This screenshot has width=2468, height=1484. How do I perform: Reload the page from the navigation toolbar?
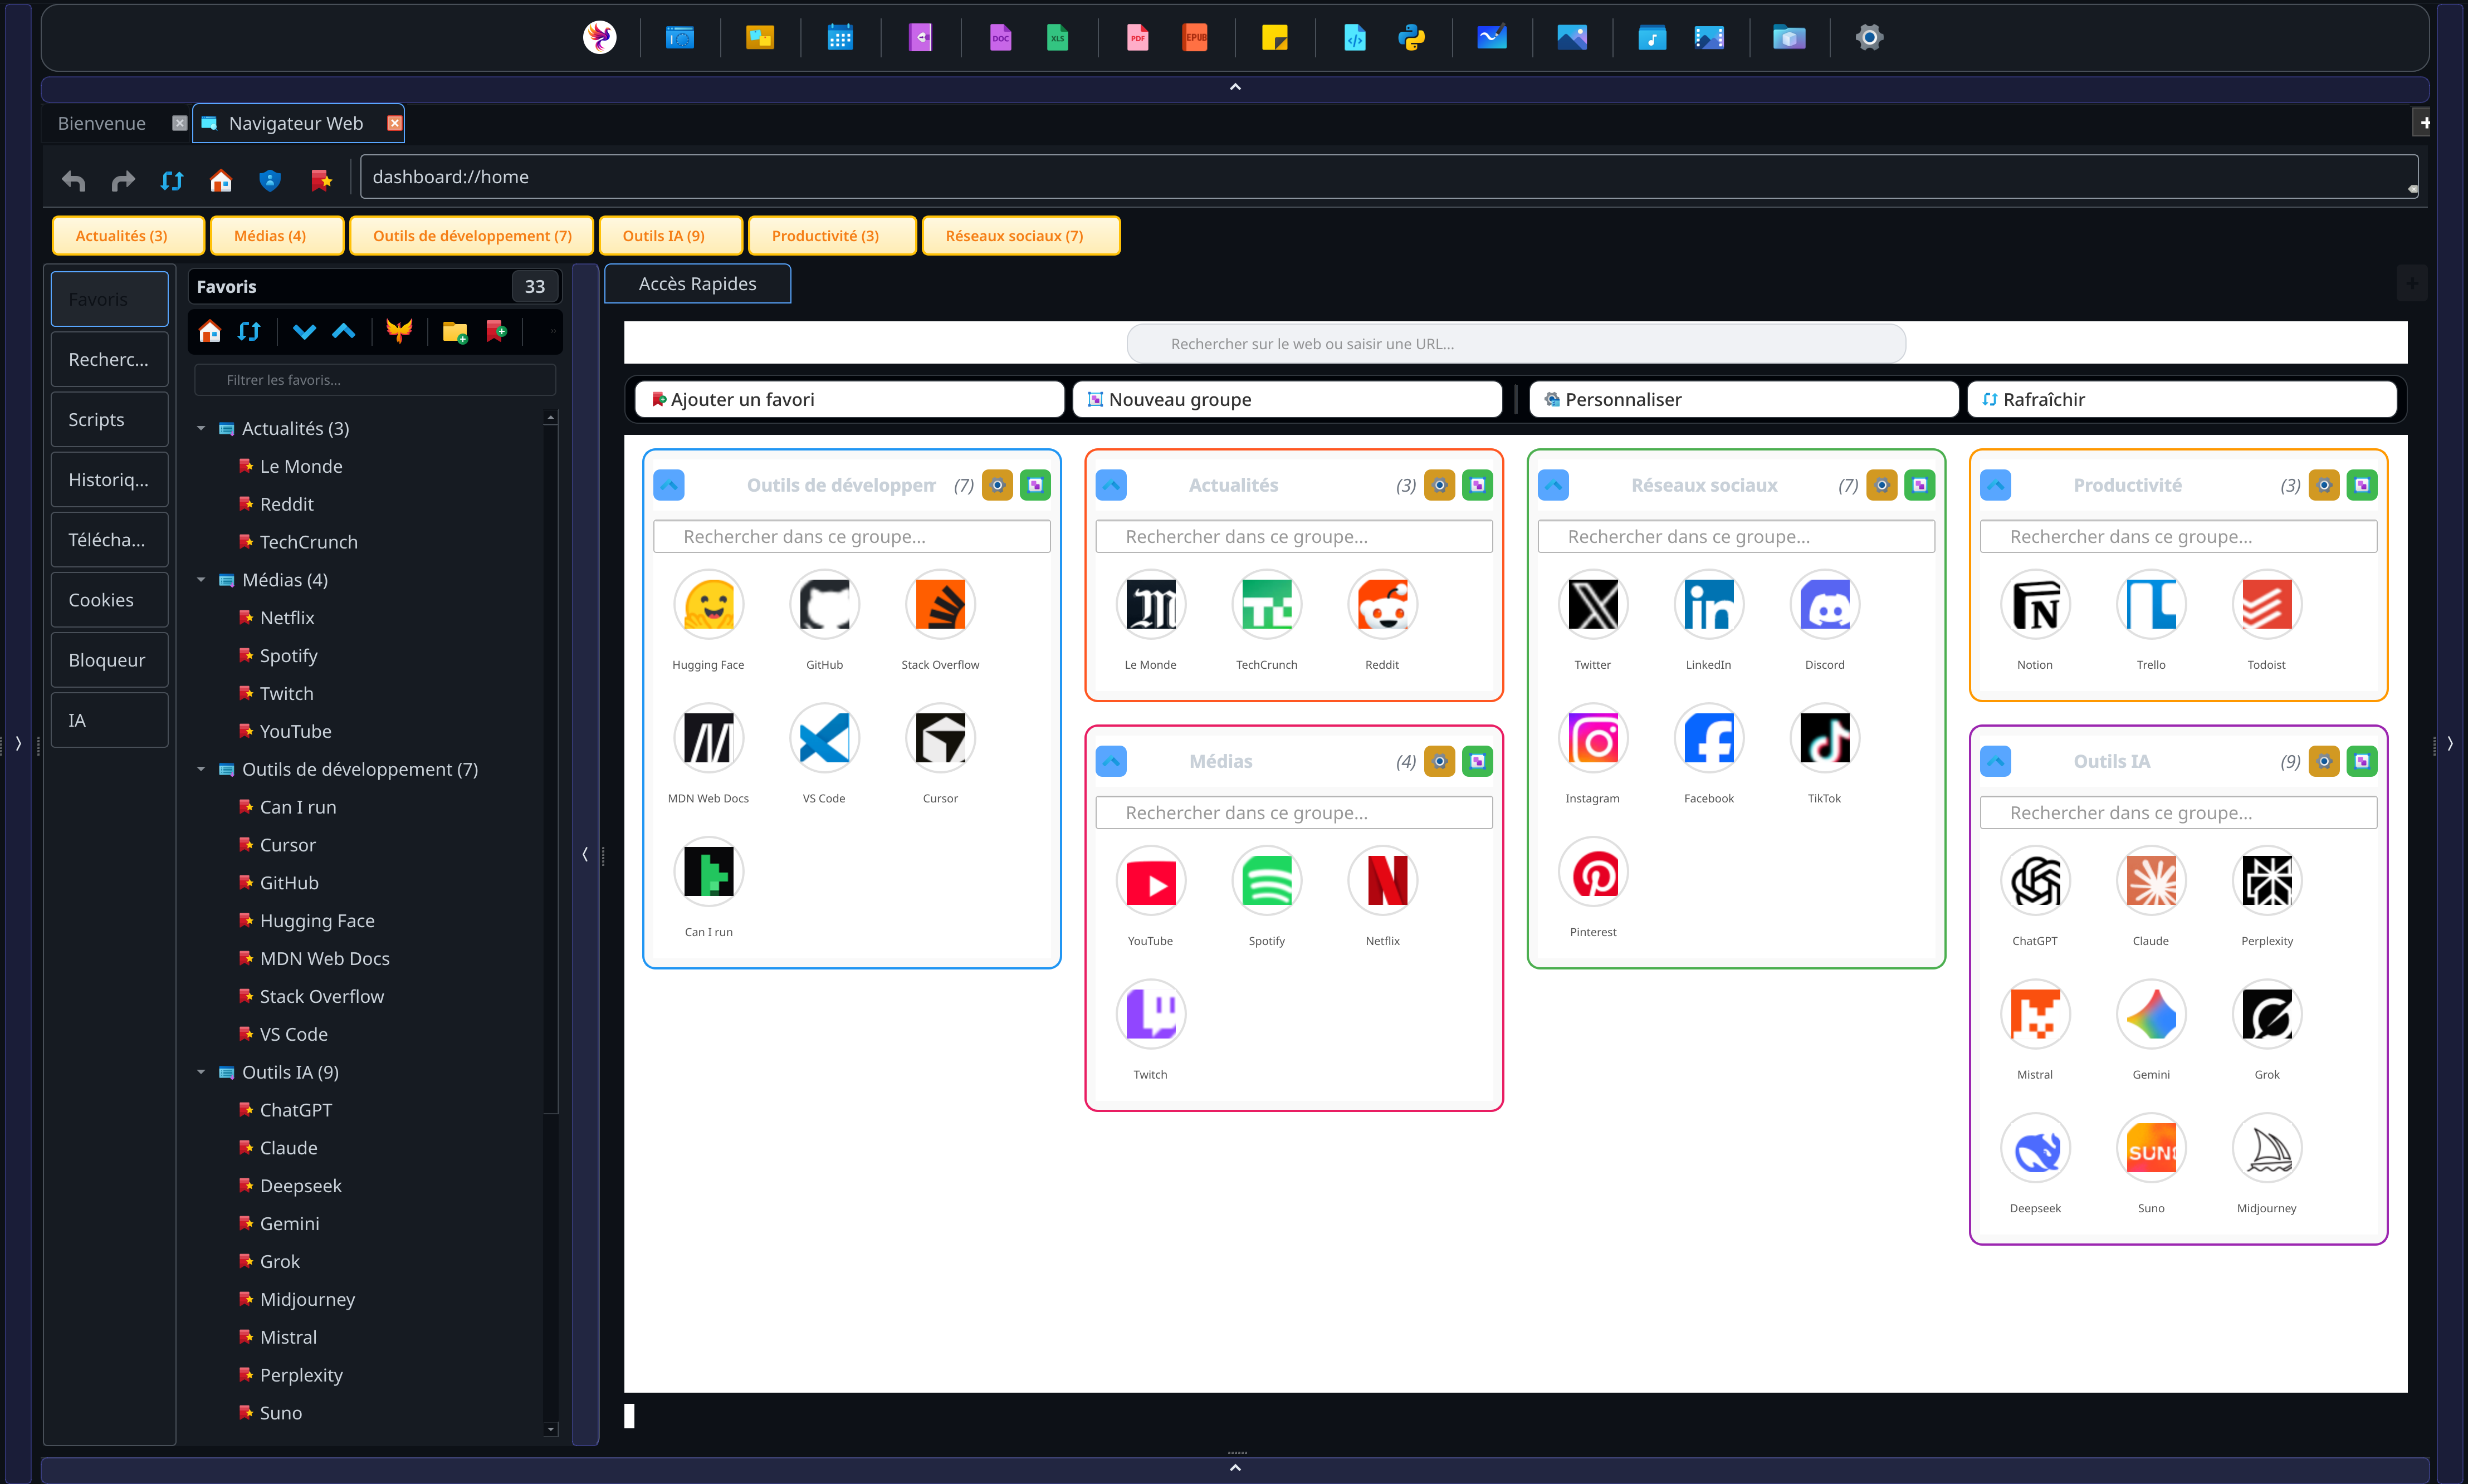pos(172,180)
